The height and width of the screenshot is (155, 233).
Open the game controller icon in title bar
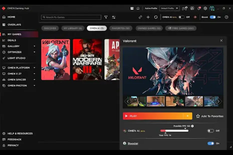tap(185, 8)
